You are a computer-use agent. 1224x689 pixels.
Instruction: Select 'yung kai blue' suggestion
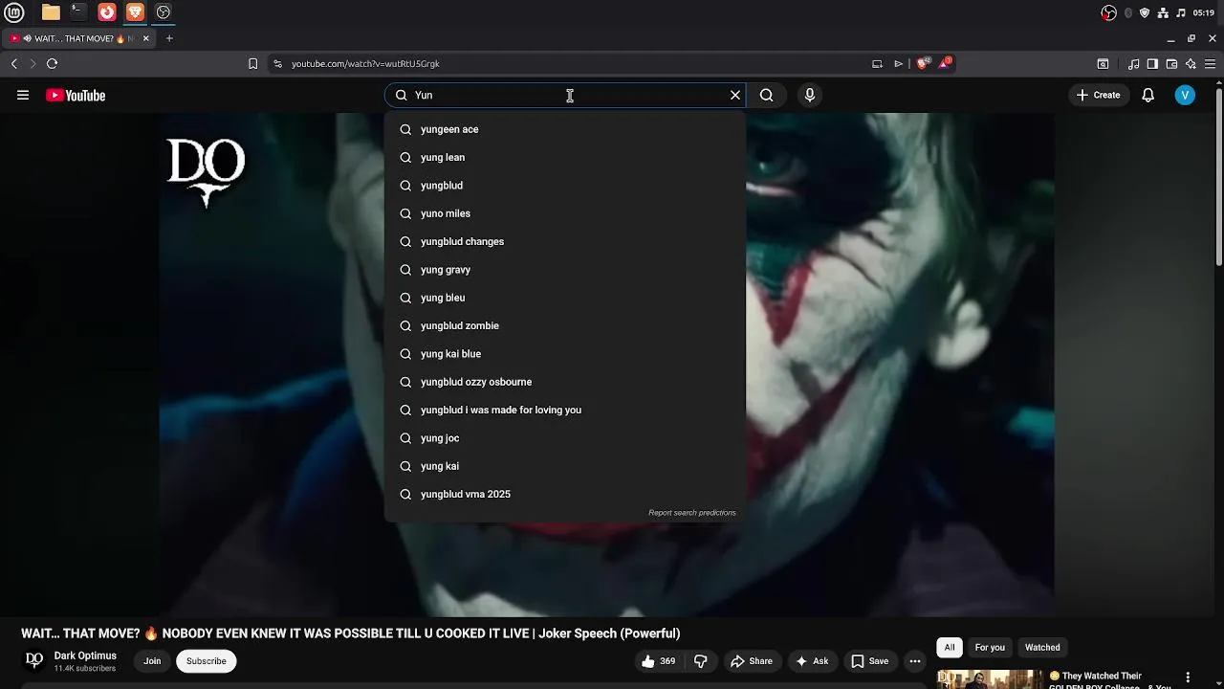point(565,354)
